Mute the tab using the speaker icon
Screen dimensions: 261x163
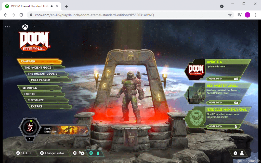point(52,6)
